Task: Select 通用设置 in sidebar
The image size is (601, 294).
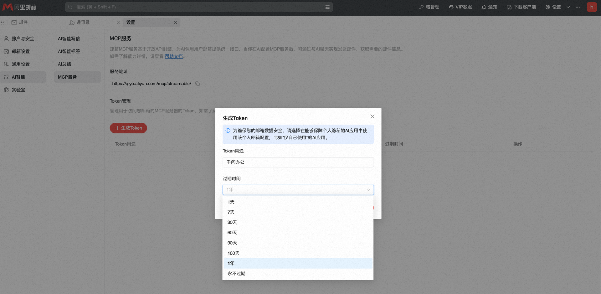Action: [x=23, y=64]
